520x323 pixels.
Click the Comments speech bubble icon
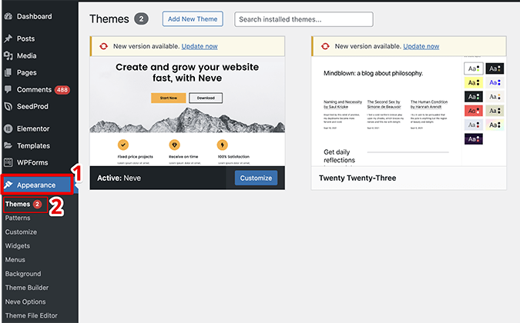8,89
